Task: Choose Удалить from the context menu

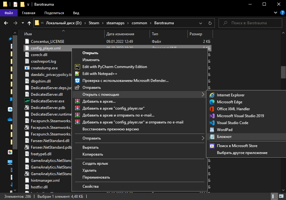Action: click(140, 170)
